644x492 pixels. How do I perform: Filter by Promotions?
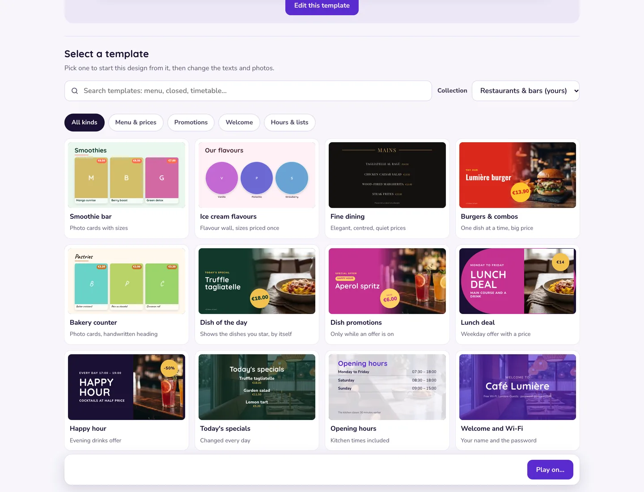coord(191,123)
